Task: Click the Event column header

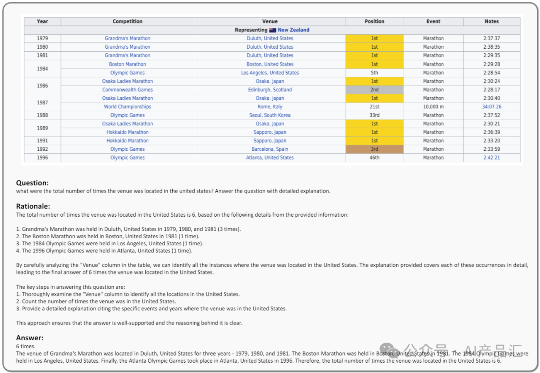Action: coord(433,21)
